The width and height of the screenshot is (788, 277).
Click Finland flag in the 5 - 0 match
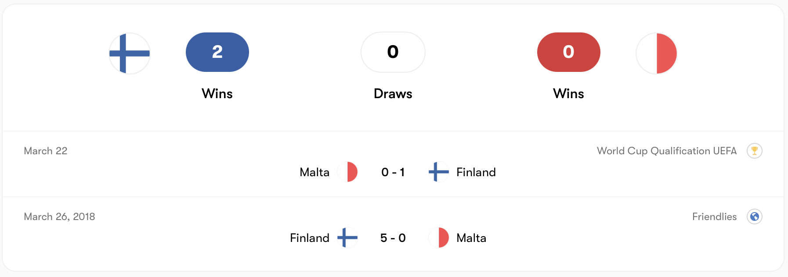(347, 238)
